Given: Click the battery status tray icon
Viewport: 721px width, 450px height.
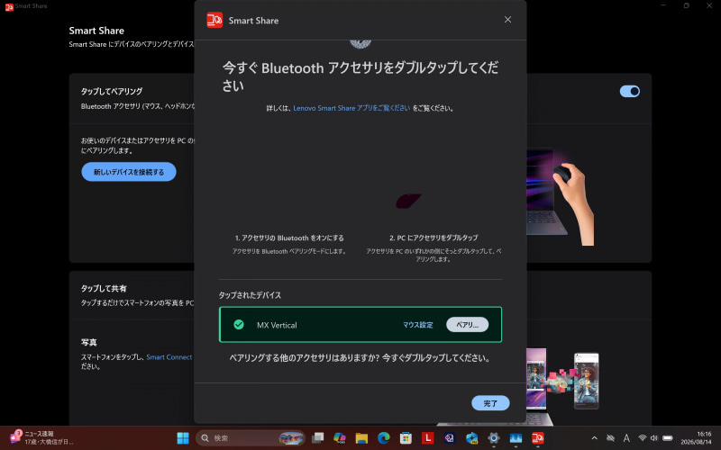Looking at the screenshot, I should (x=668, y=438).
